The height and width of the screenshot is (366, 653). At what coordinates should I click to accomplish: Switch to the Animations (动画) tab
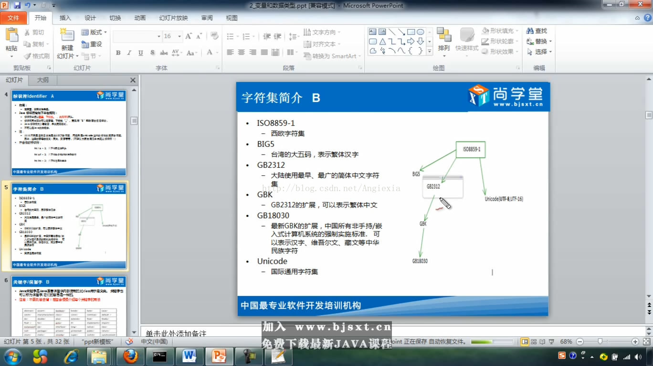pos(140,18)
